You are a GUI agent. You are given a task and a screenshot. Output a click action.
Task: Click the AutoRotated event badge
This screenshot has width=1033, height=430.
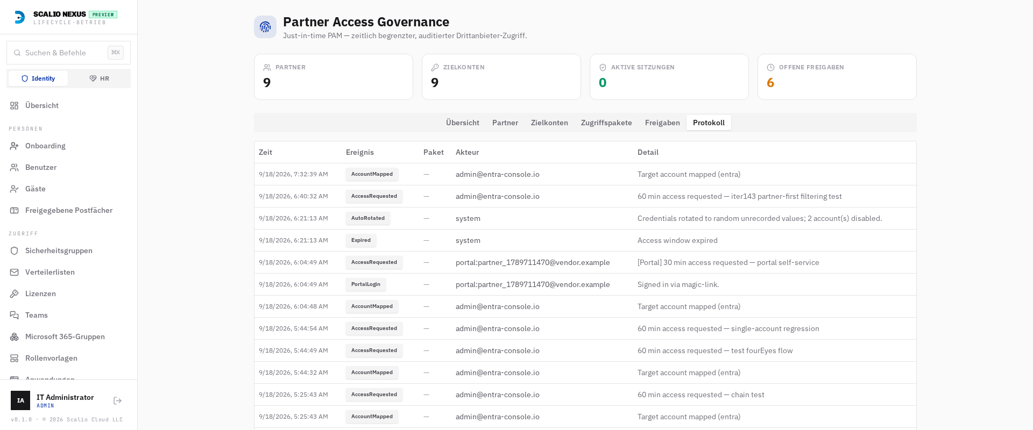(x=368, y=218)
